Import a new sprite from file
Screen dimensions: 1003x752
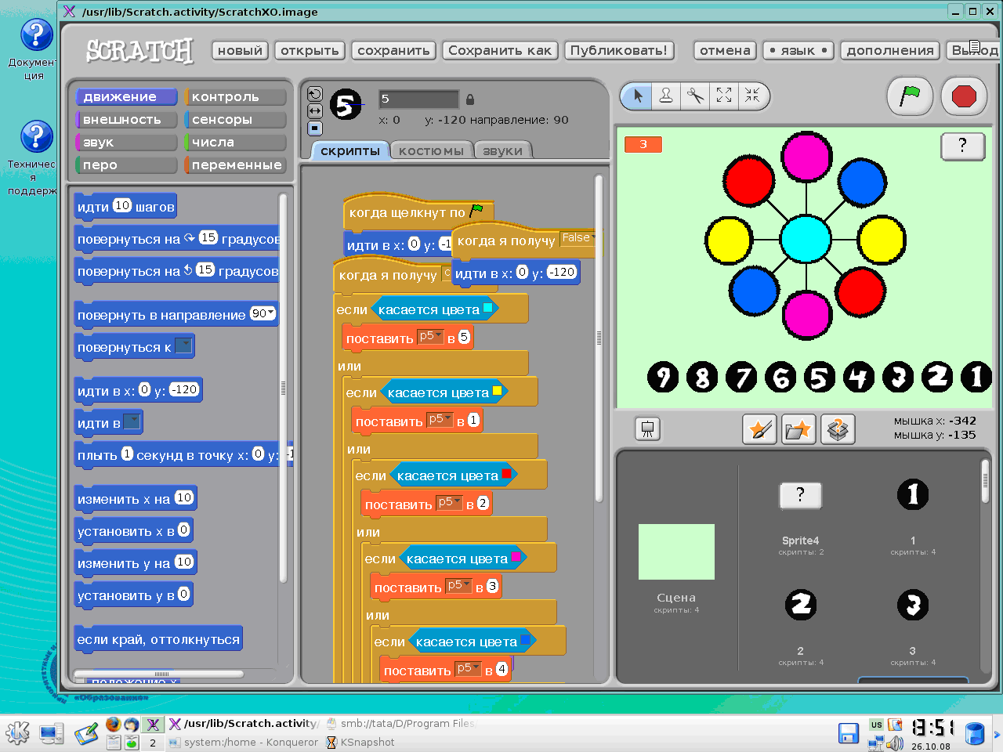click(798, 429)
